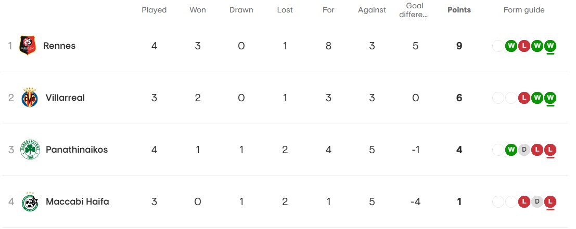Click the Maccabi Haifa crest icon
The image size is (576, 229).
[30, 201]
